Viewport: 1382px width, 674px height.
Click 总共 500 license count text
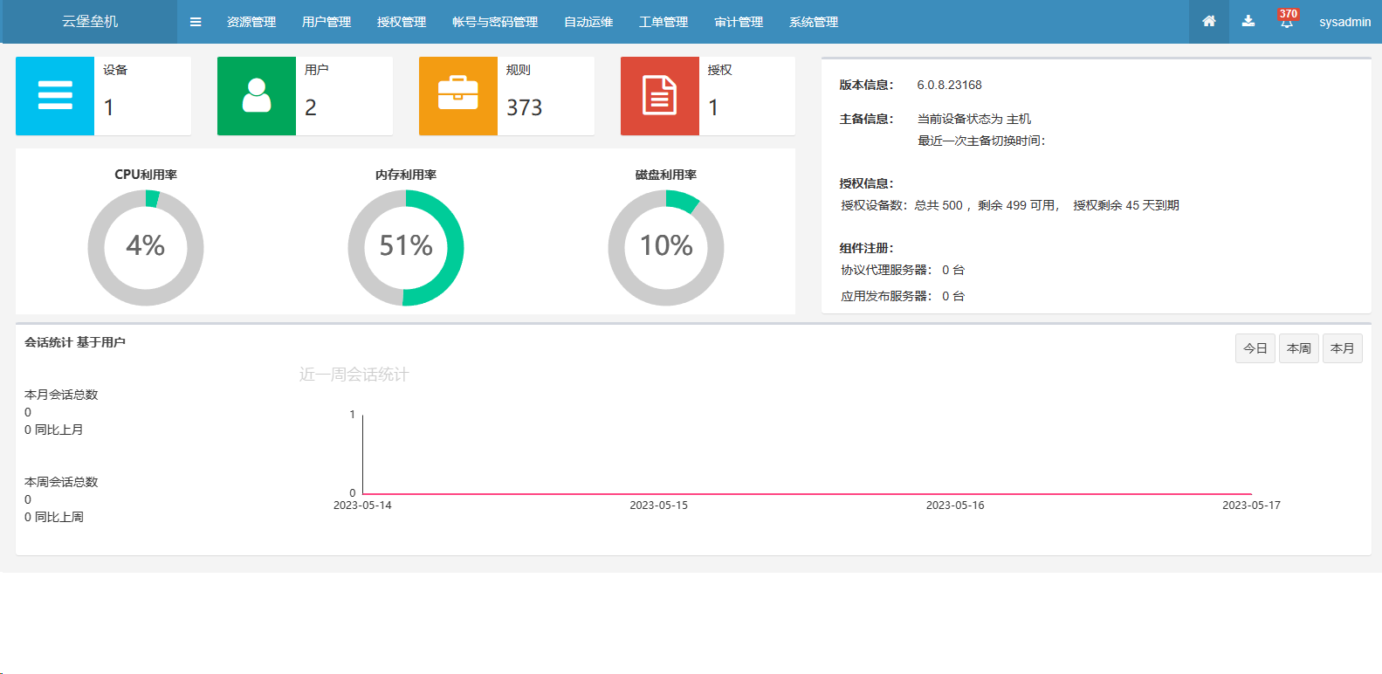939,205
